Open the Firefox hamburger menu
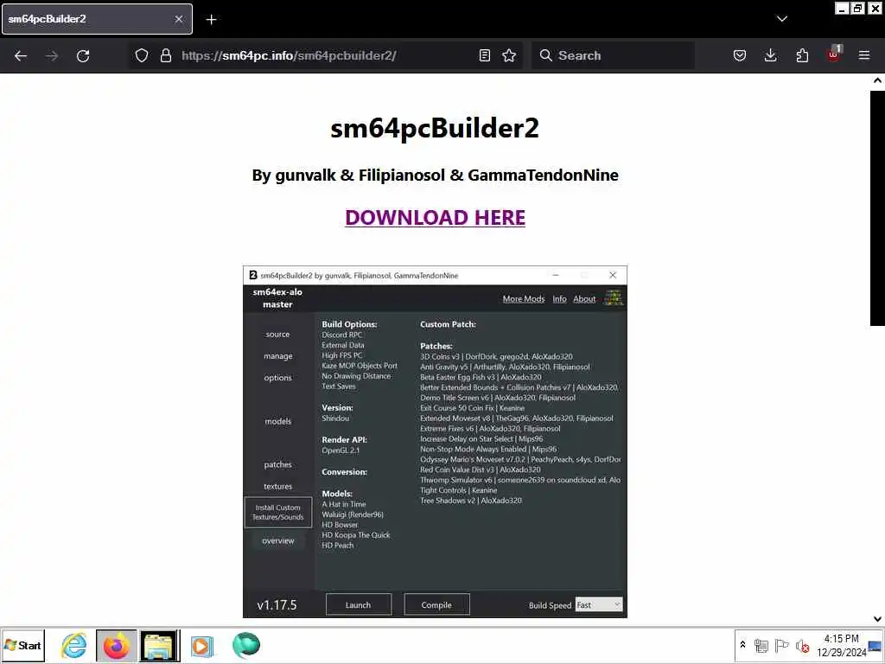 [x=864, y=55]
